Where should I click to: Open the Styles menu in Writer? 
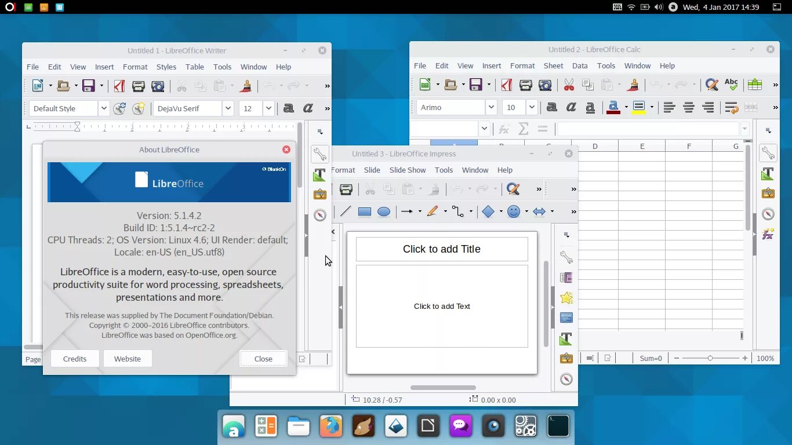(x=166, y=67)
